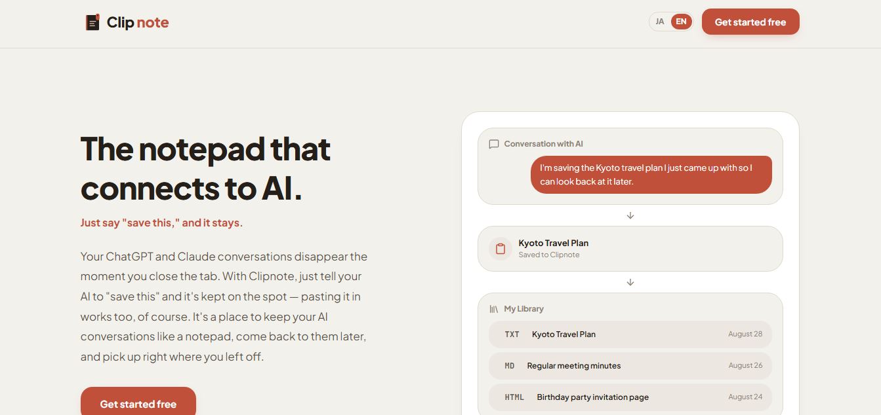Switch language to JA
The width and height of the screenshot is (881, 415).
pyautogui.click(x=660, y=22)
